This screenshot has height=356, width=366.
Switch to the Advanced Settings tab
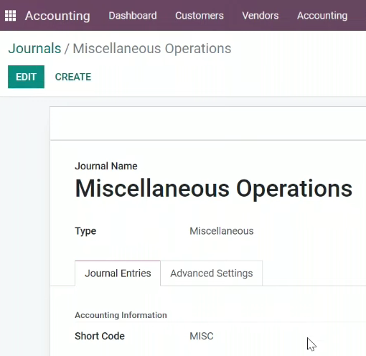[x=212, y=273]
